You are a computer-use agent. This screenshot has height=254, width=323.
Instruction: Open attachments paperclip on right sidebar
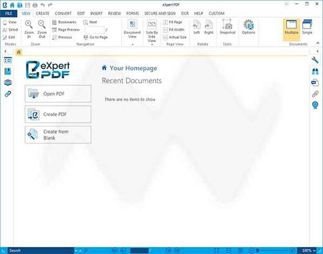(x=315, y=94)
